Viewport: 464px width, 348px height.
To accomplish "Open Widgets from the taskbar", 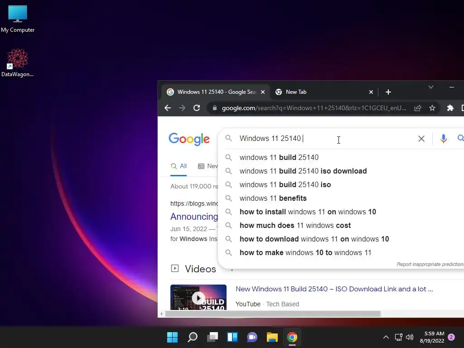I will click(232, 337).
